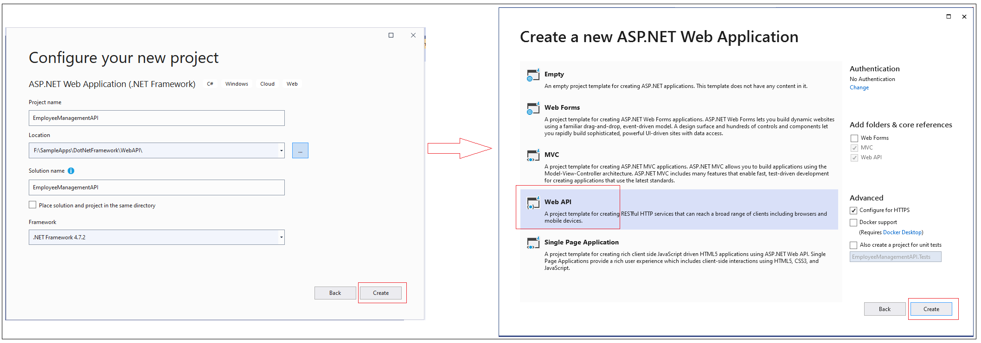This screenshot has width=981, height=343.
Task: Click the Solution name input field
Action: click(157, 187)
